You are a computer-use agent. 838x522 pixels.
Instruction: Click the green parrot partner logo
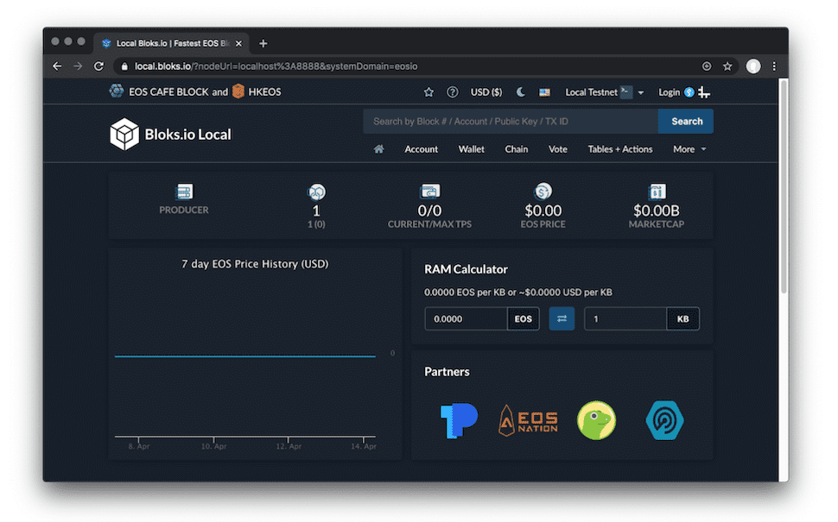click(x=596, y=420)
